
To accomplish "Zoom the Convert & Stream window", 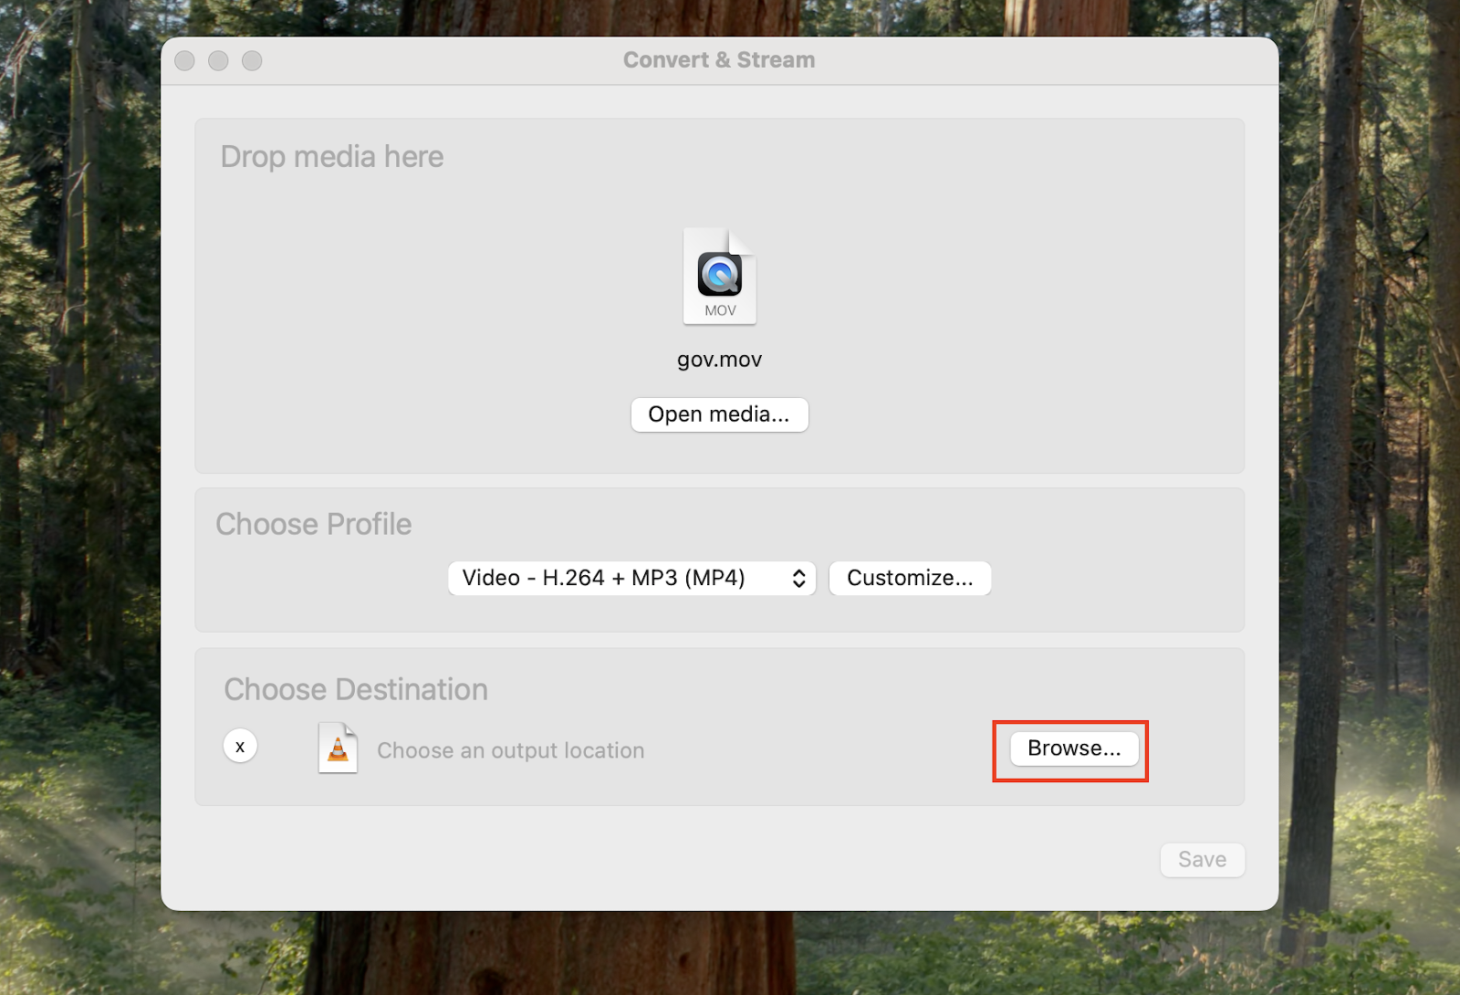I will 252,60.
